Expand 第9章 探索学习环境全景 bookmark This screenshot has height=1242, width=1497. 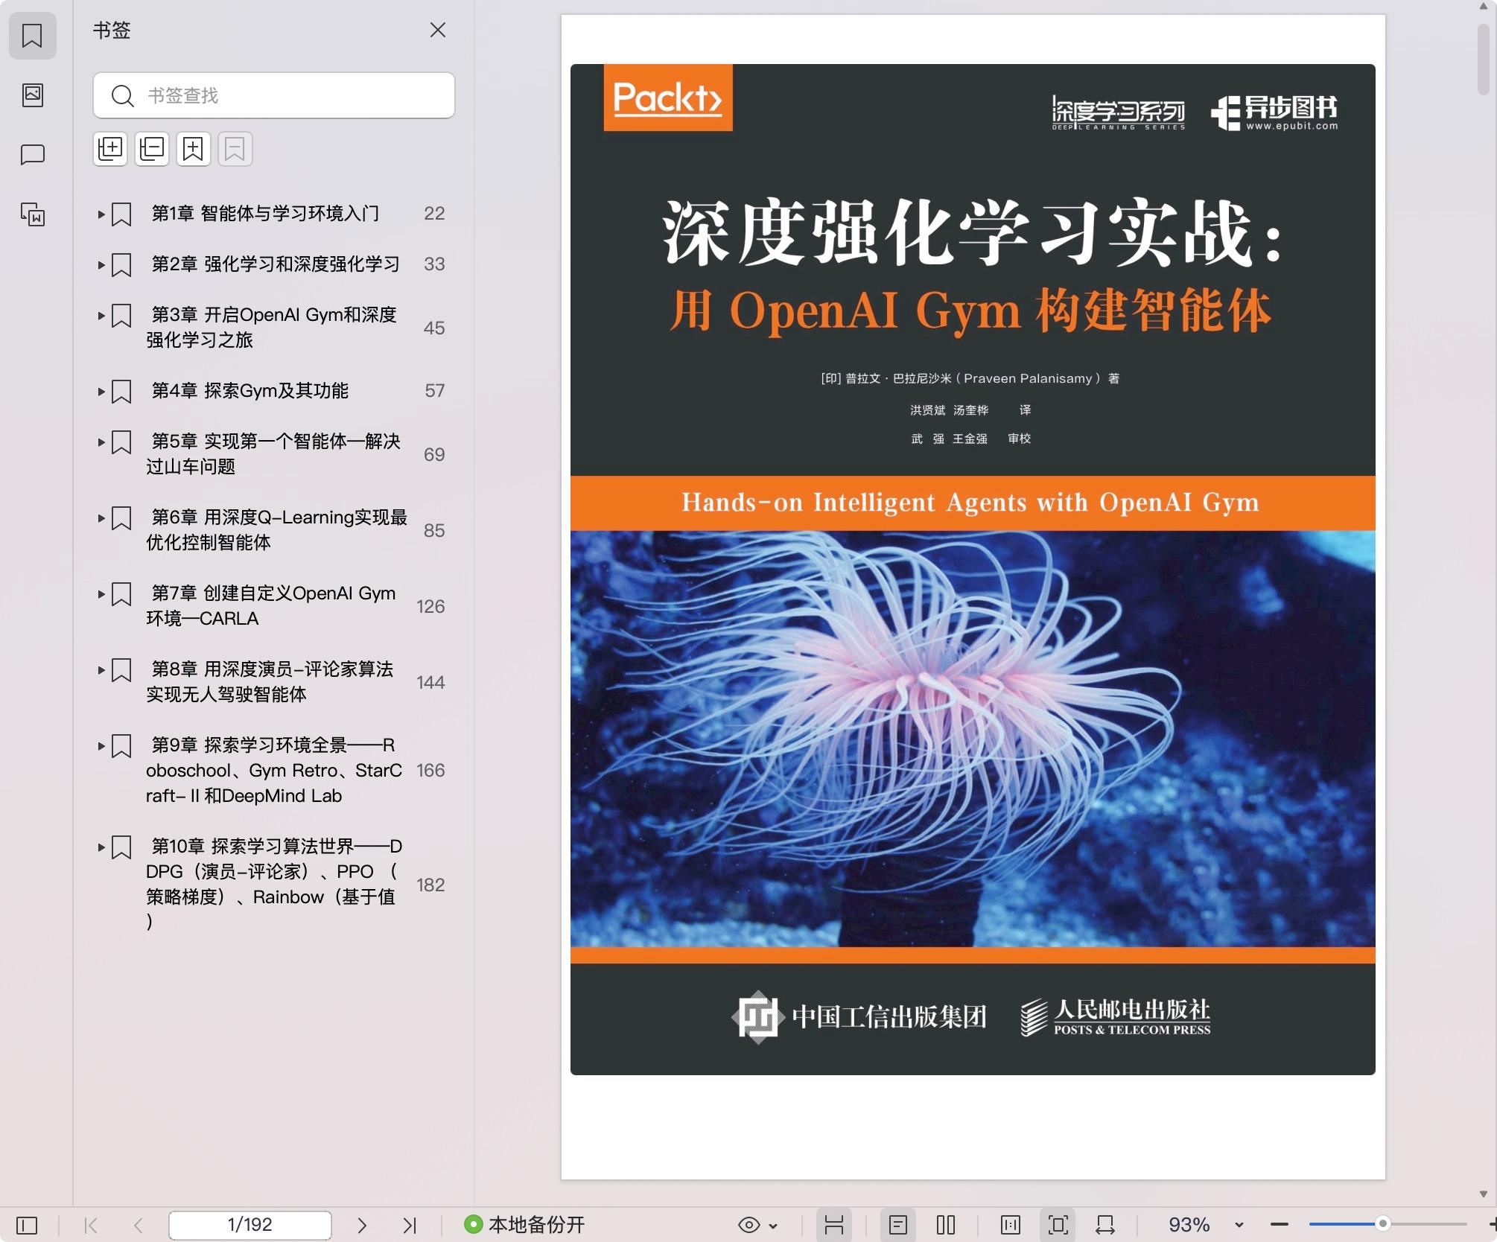101,746
